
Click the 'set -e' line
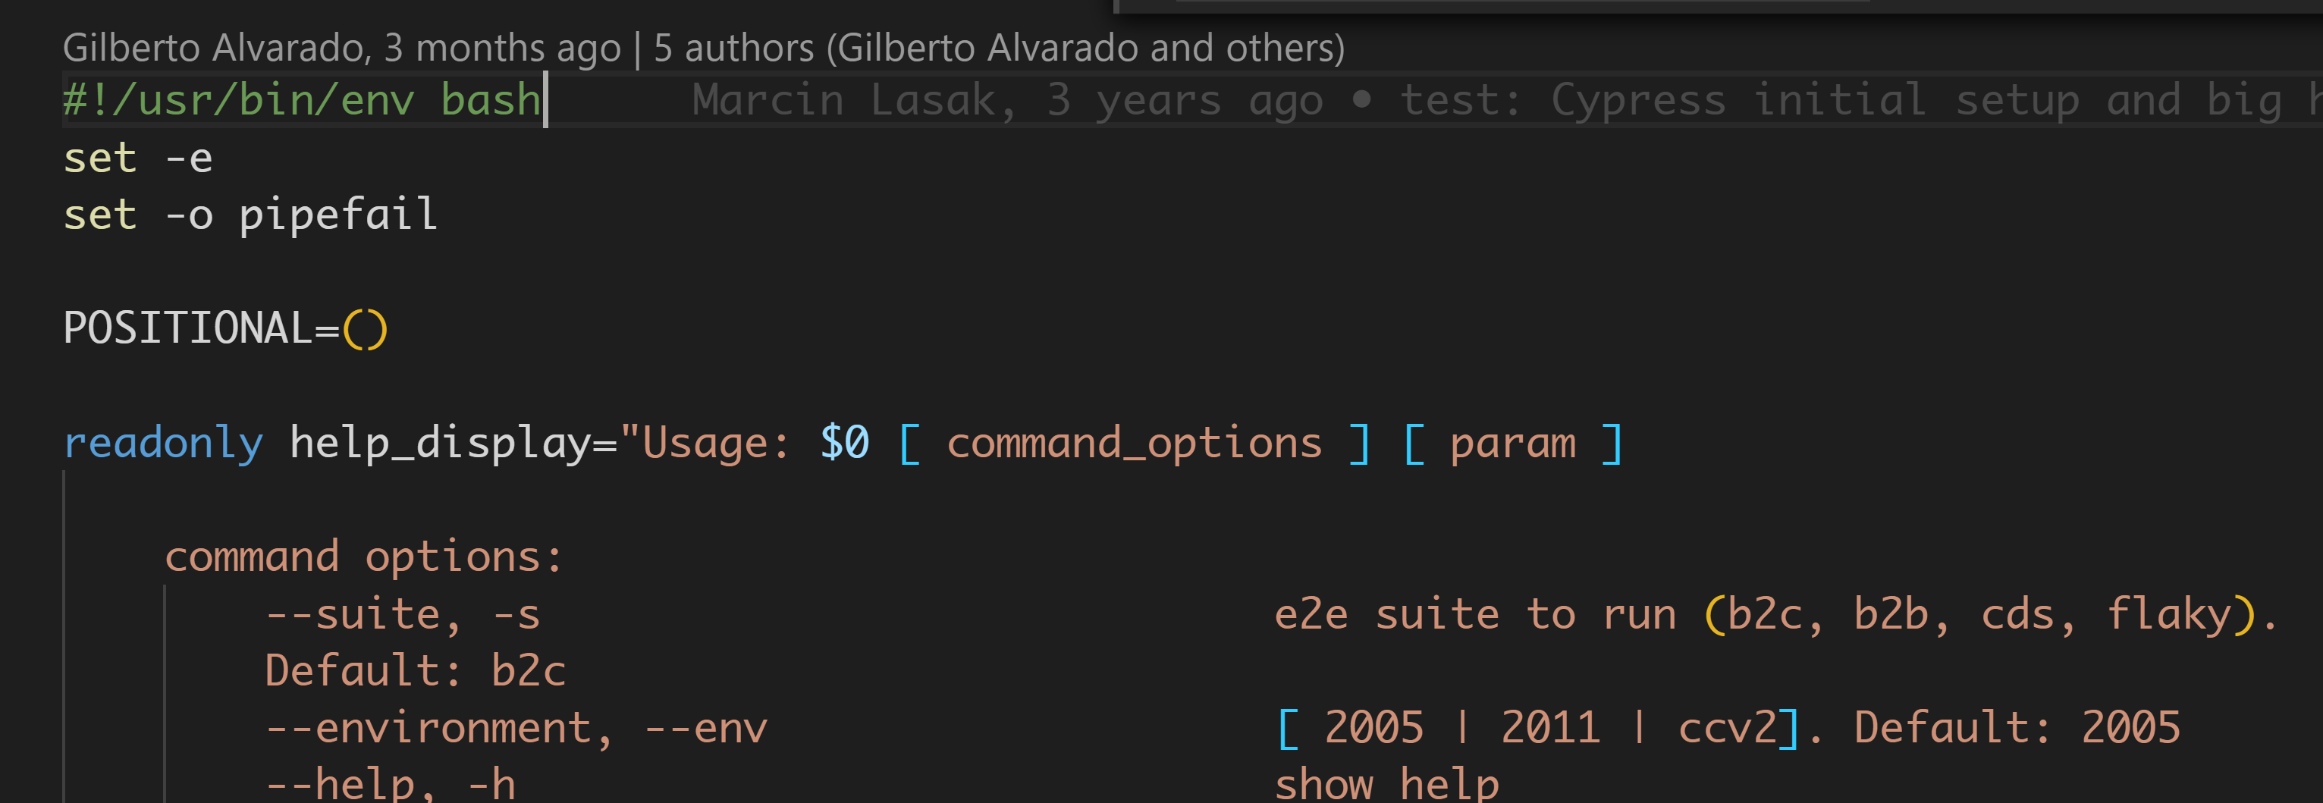coord(138,158)
